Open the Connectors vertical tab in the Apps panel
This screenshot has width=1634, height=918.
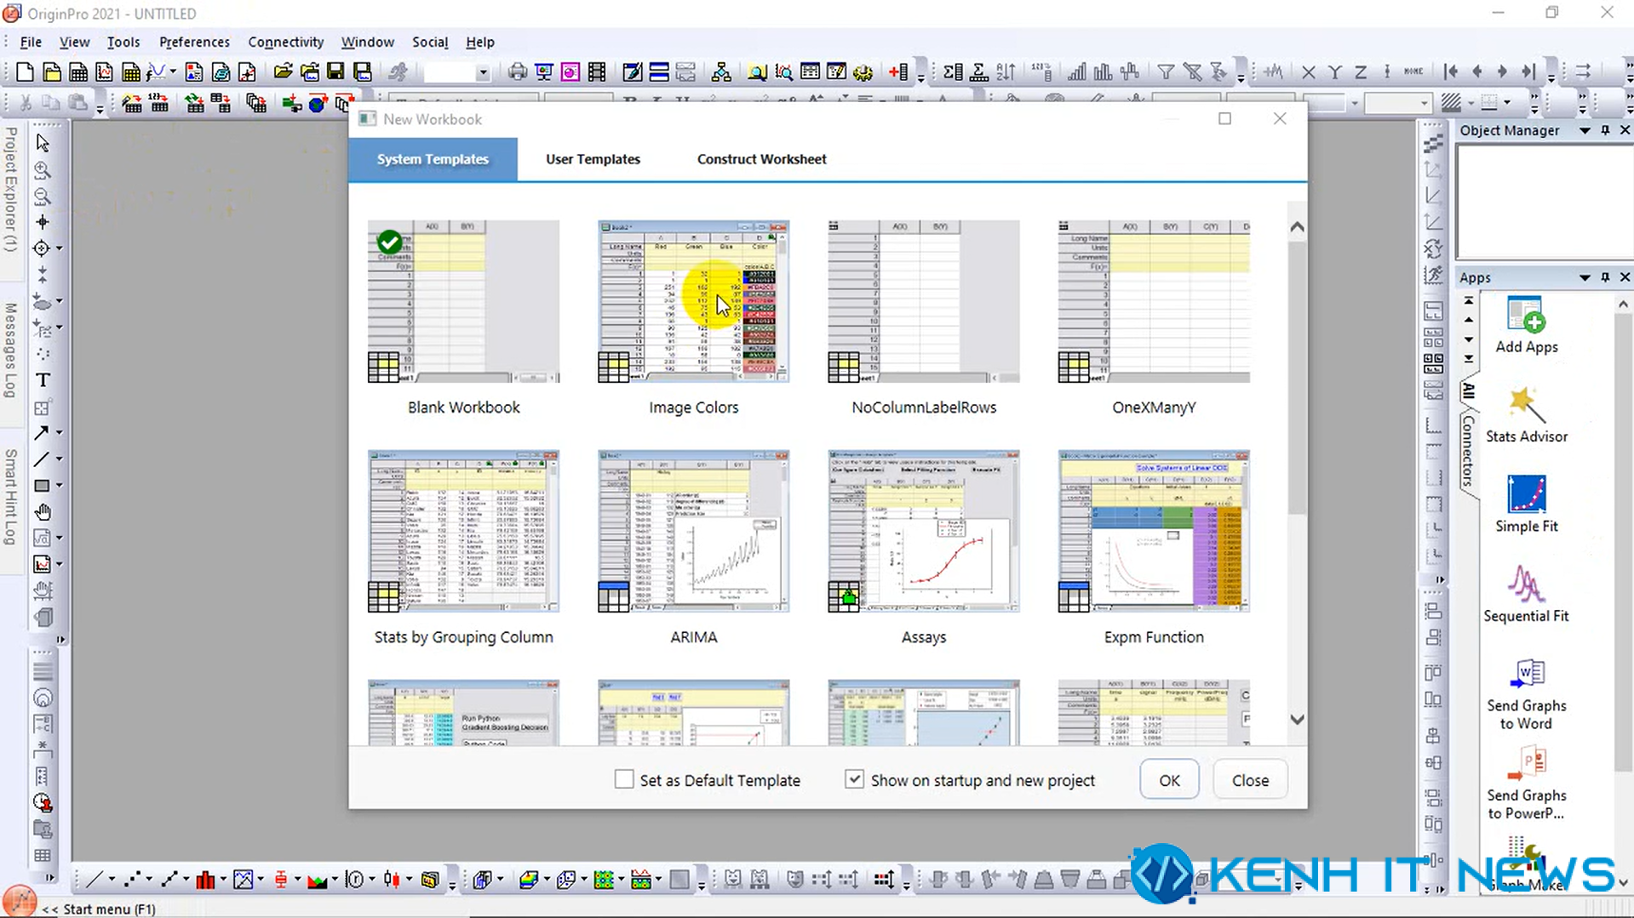[1468, 451]
